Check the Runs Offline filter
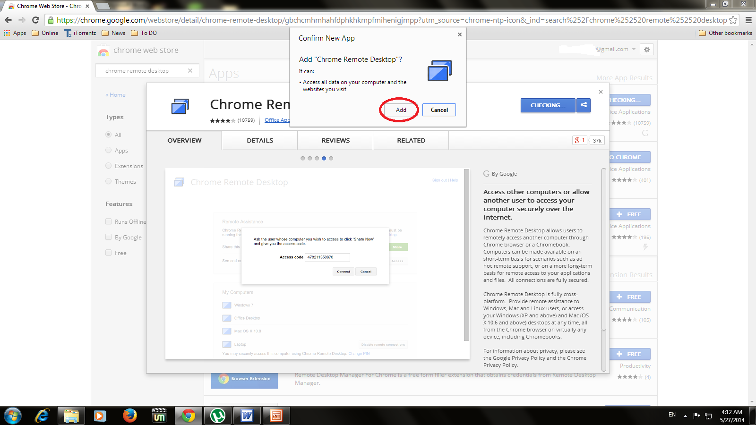The image size is (756, 425). point(109,221)
